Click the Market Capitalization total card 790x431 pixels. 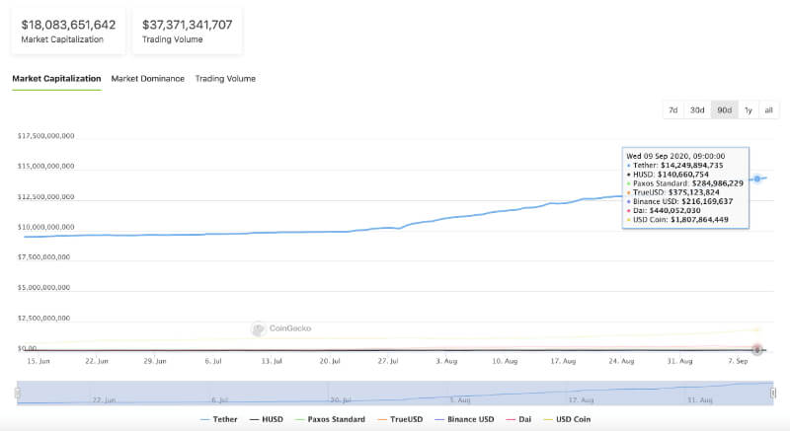click(68, 31)
